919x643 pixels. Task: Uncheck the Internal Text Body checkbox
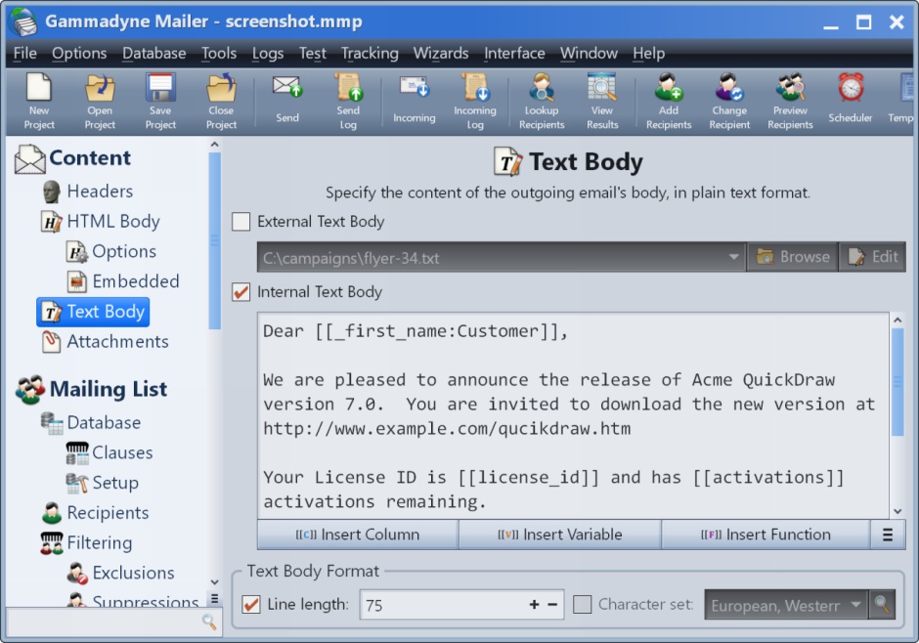(x=241, y=292)
